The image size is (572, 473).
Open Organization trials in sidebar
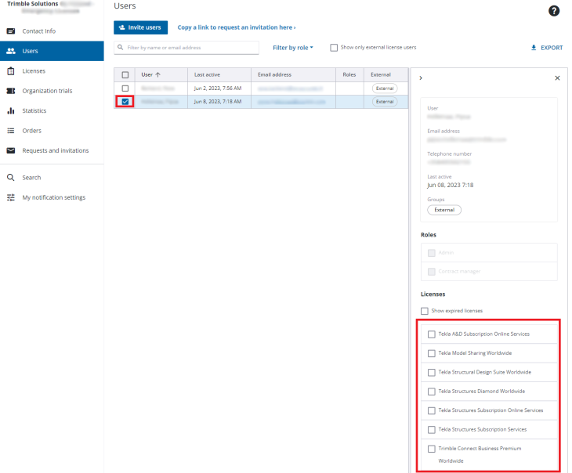pyautogui.click(x=52, y=91)
